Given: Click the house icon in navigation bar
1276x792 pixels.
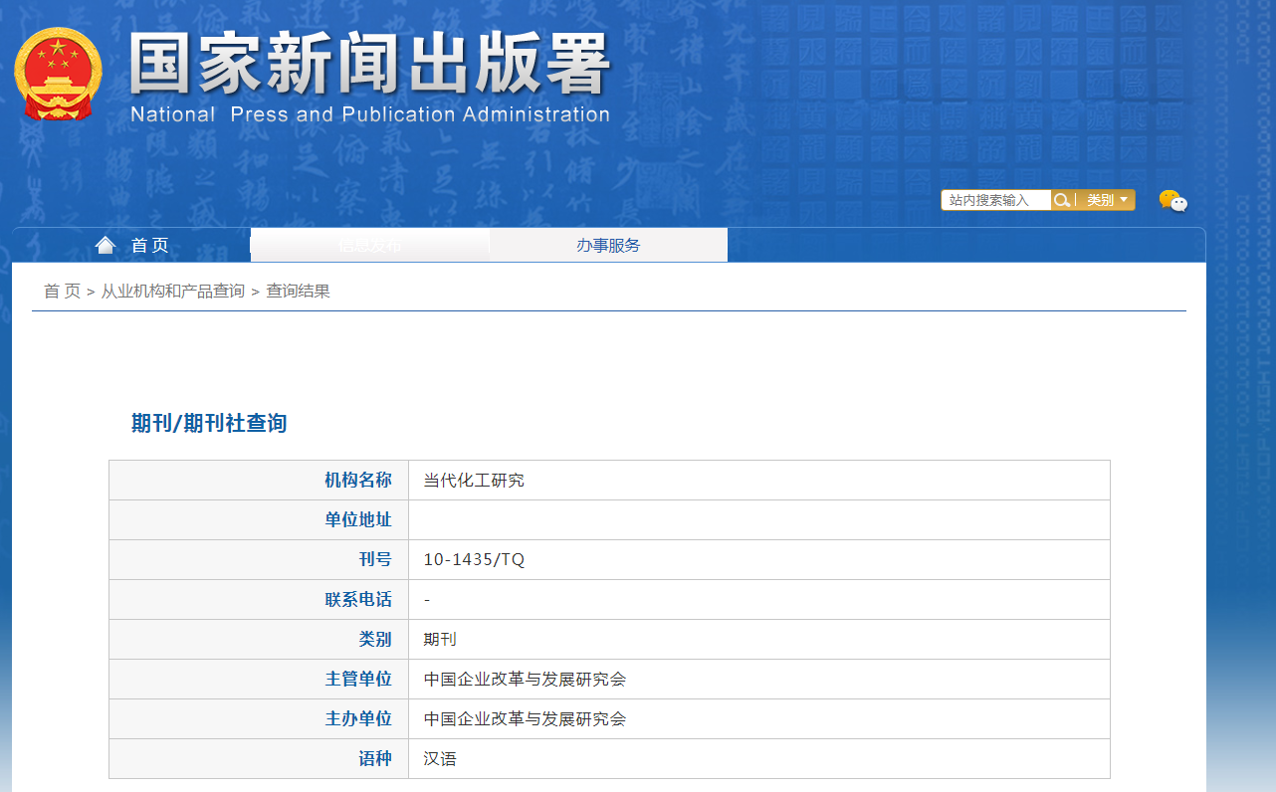Looking at the screenshot, I should coord(106,245).
